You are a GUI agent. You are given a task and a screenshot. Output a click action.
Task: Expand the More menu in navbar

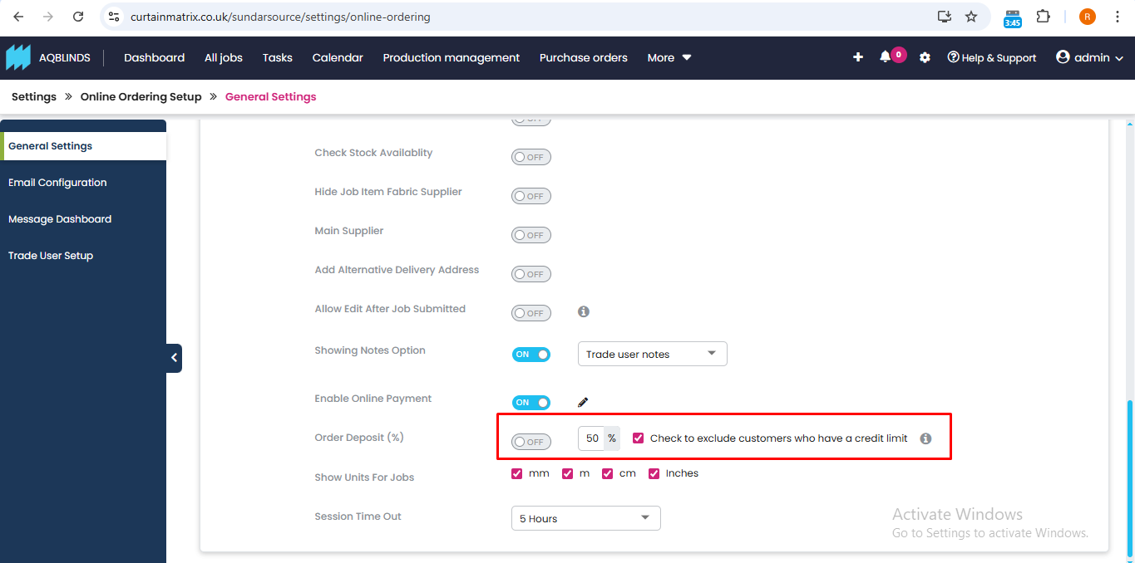pos(669,57)
